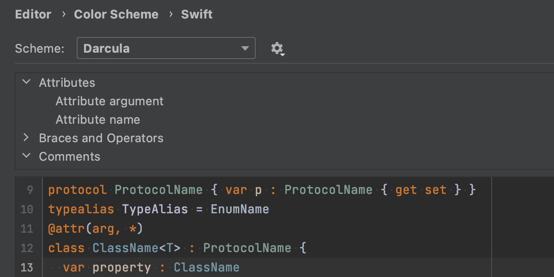Image resolution: width=554 pixels, height=277 pixels.
Task: Click the property variable on line 13
Action: (121, 267)
